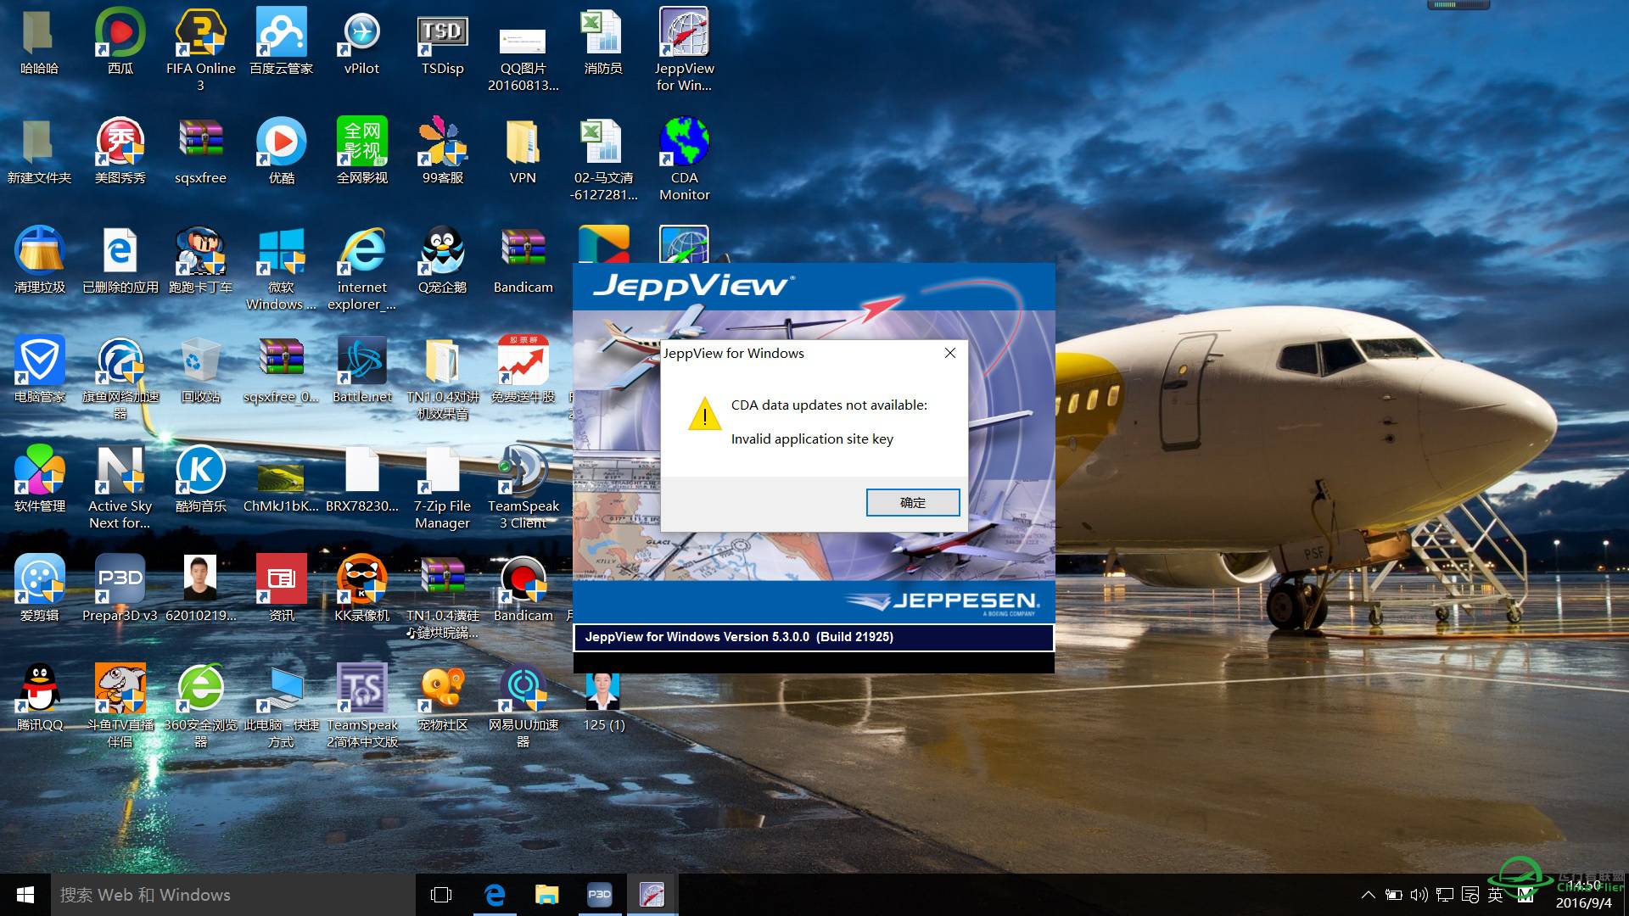This screenshot has width=1629, height=916.
Task: Launch the 7-Zip File Manager shortcut
Action: click(442, 487)
